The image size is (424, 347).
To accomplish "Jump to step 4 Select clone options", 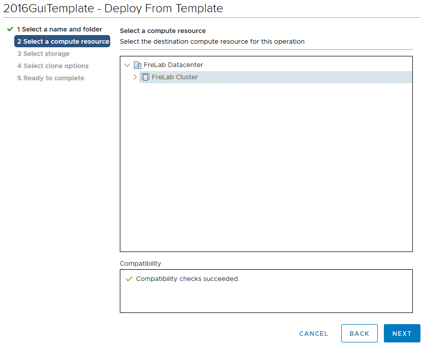I will (x=53, y=66).
